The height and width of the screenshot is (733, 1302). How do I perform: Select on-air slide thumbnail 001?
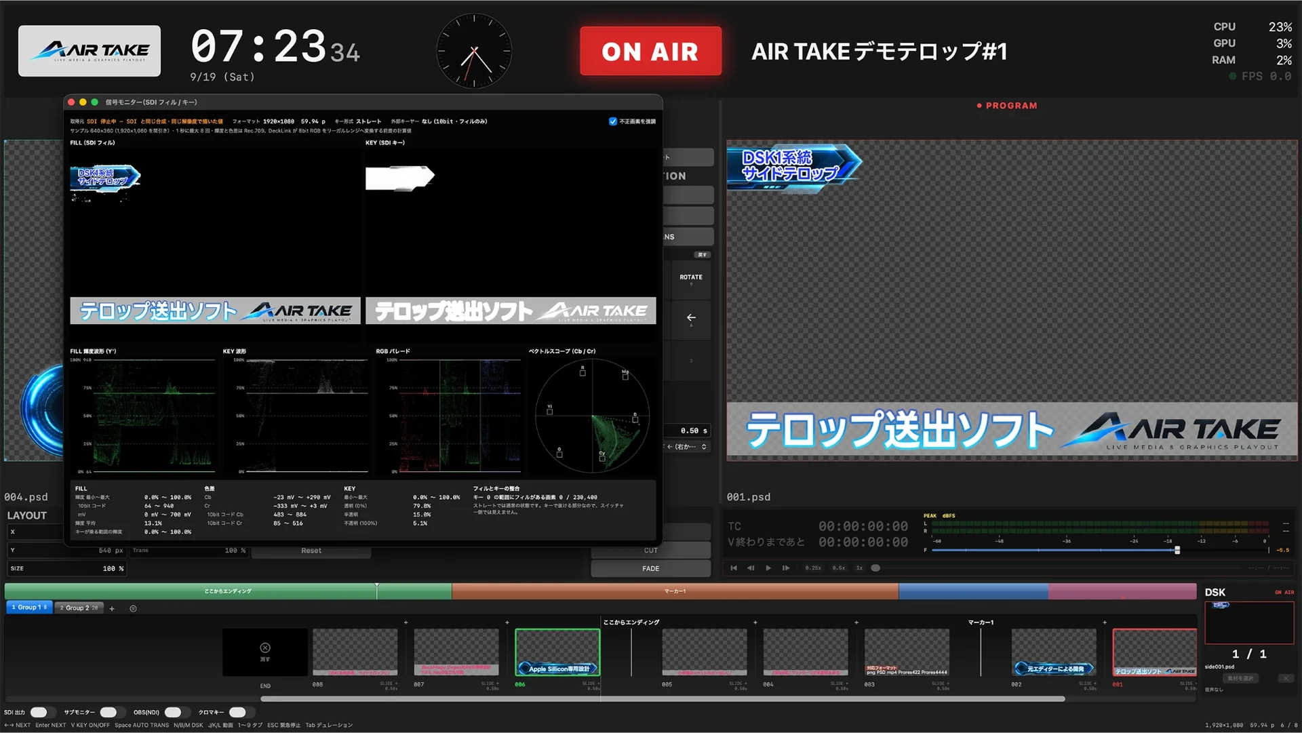click(1155, 652)
